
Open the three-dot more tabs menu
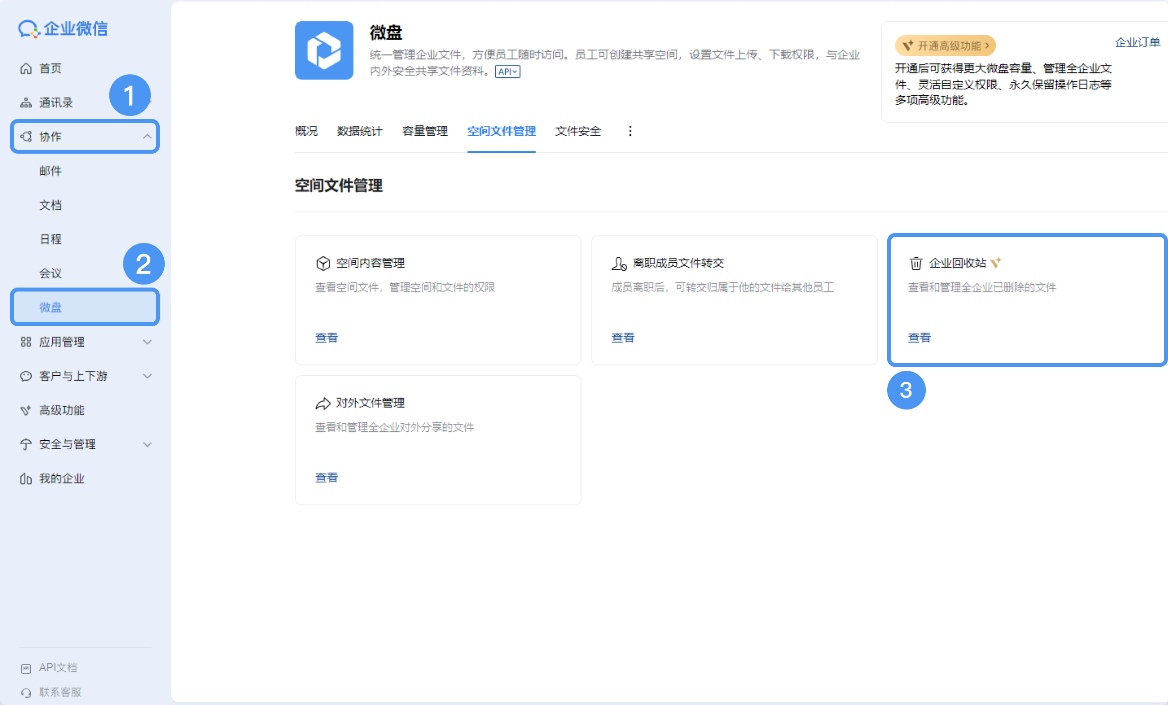tap(630, 131)
